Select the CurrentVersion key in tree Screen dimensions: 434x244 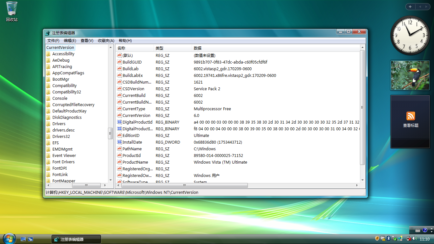(x=60, y=47)
